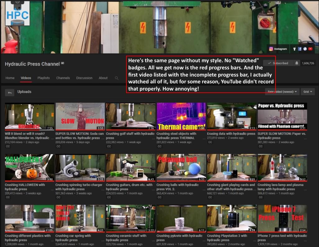Click the CC badge under SUPER SLOW MOTION: Soda can

(58, 146)
